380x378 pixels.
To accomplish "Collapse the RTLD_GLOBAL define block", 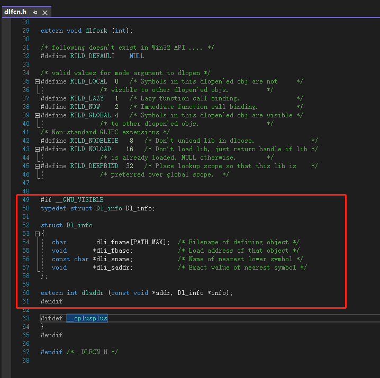I will tap(37, 115).
